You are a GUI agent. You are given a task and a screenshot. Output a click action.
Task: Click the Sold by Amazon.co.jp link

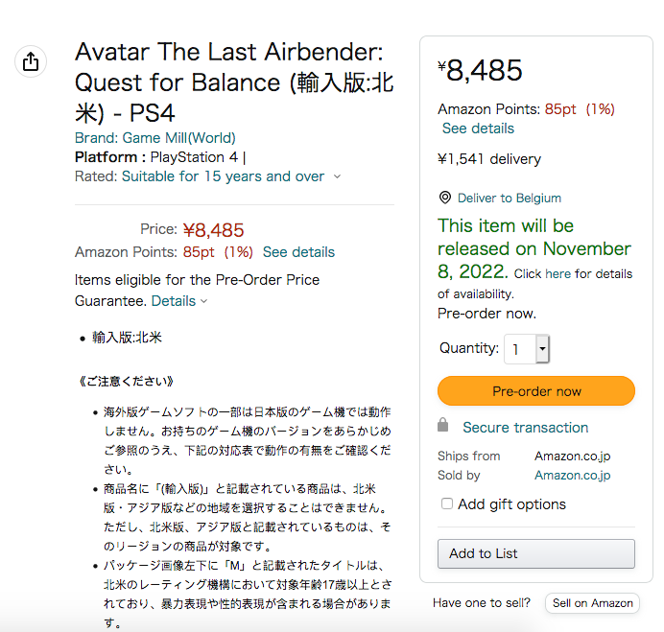click(572, 475)
